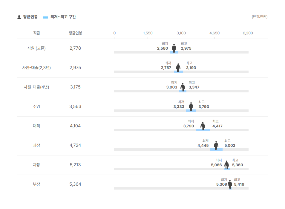Click the 평균연봉 column header

tap(75, 33)
